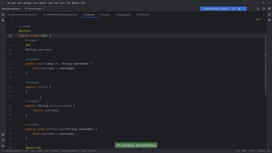Click the 4 spaces indent status entry

coord(261,151)
